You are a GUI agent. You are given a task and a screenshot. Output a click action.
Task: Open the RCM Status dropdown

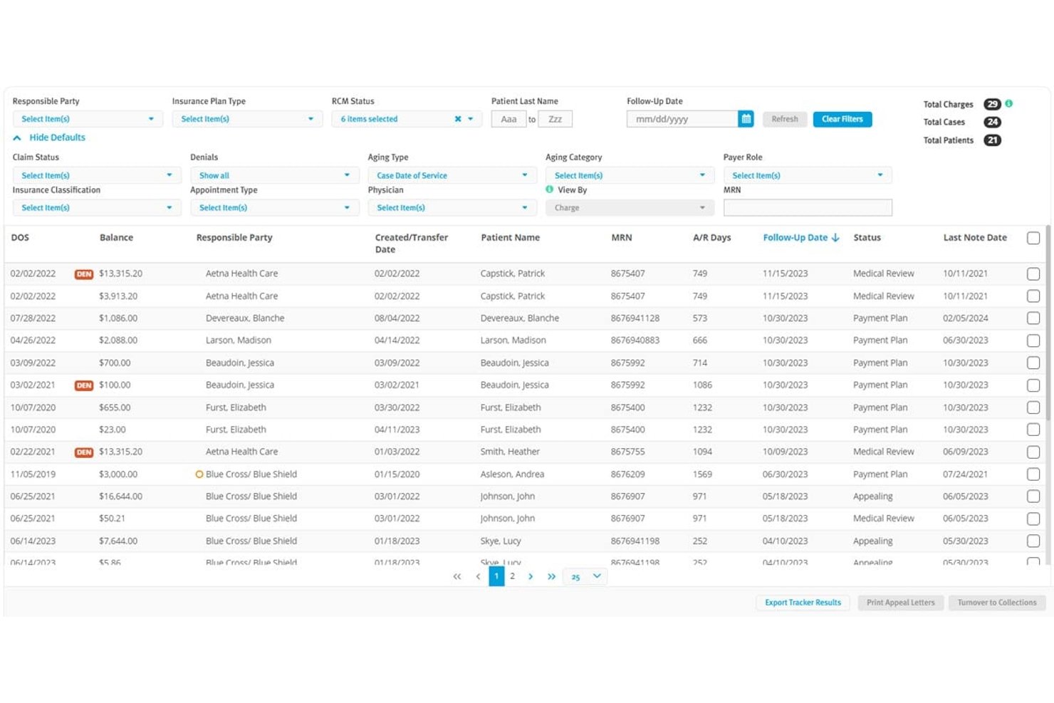pyautogui.click(x=407, y=119)
